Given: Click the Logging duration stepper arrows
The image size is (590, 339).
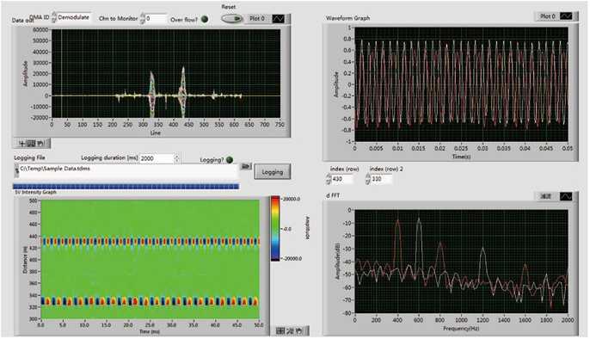Looking at the screenshot, I should tap(176, 159).
